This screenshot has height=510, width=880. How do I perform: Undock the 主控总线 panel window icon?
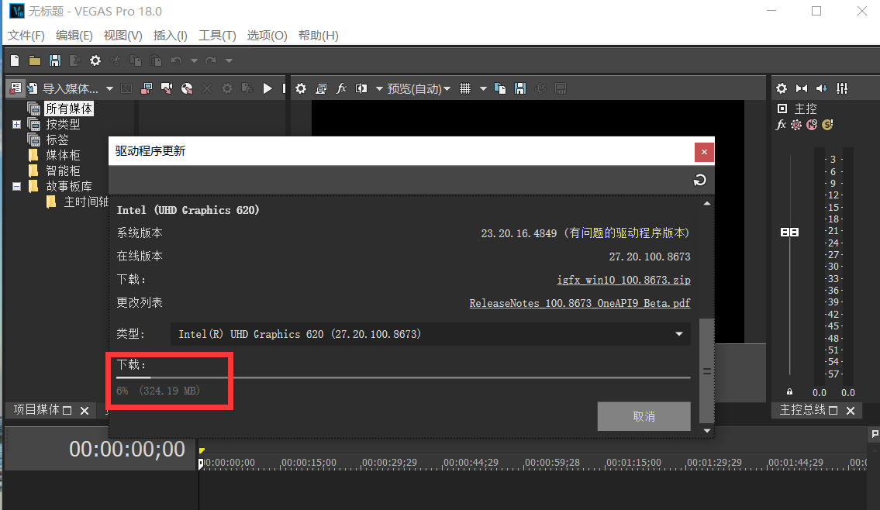833,411
